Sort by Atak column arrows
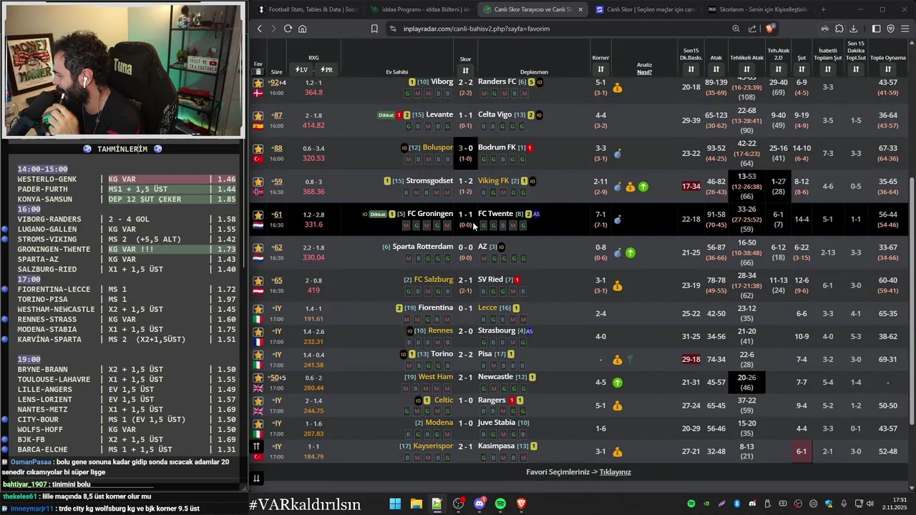 click(716, 69)
